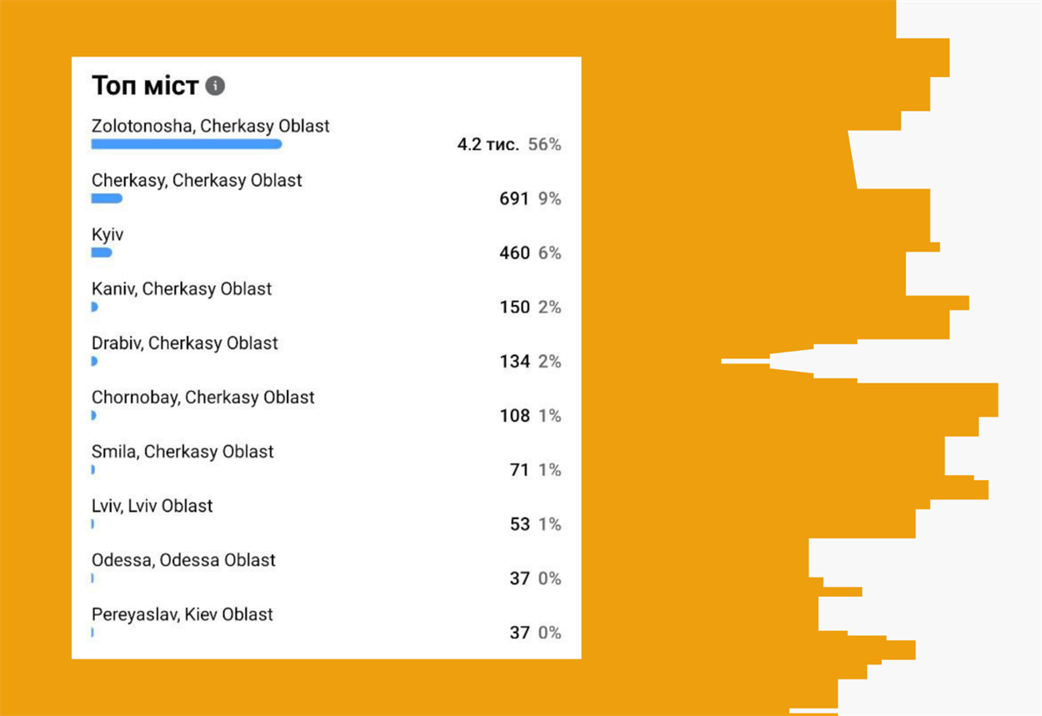
Task: Select Odessa, Odessa Oblast label
Action: tap(183, 559)
